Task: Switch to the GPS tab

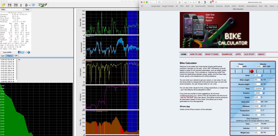Action: click(16, 56)
